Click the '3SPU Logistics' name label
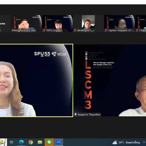Viewport: 146px width, 146px height. tap(54, 30)
